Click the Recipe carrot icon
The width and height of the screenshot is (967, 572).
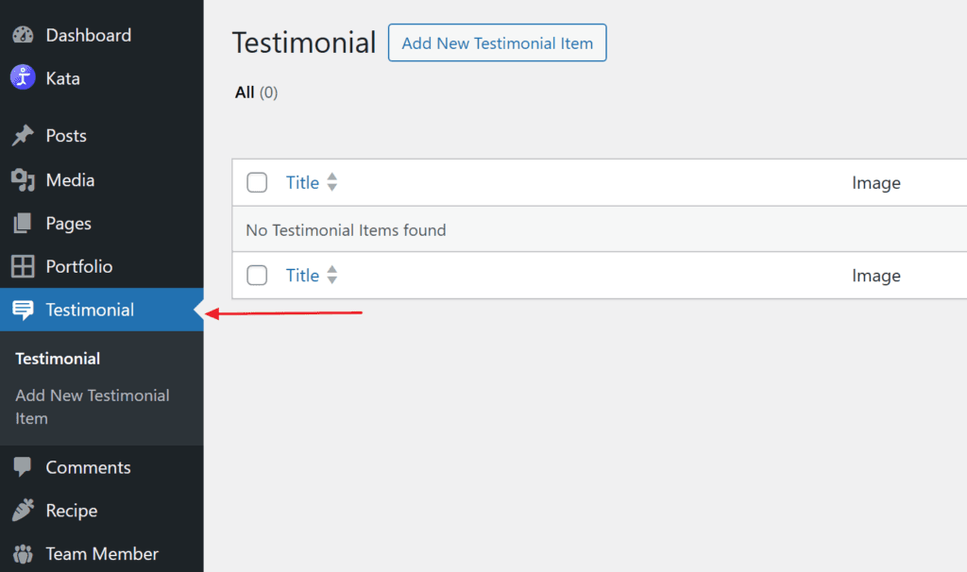click(x=23, y=510)
